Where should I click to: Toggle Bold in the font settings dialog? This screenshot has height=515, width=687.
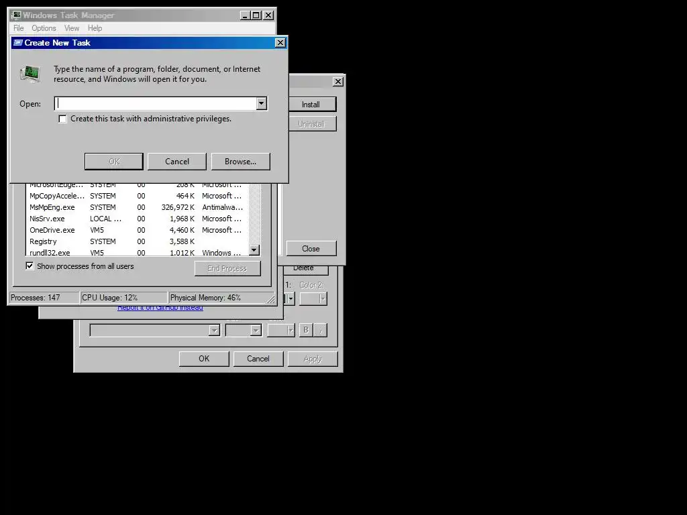[x=306, y=330]
